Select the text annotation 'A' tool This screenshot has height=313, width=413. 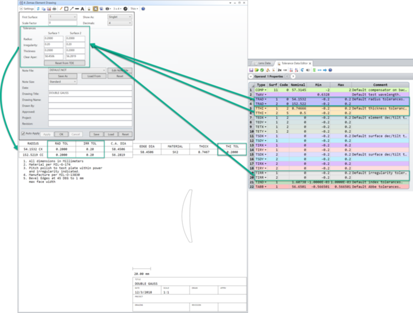point(83,9)
